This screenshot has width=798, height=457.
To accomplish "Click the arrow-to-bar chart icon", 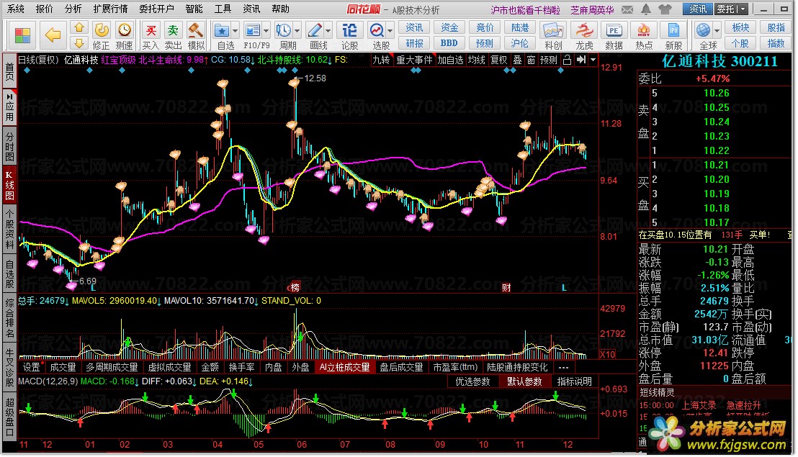I will 580,60.
